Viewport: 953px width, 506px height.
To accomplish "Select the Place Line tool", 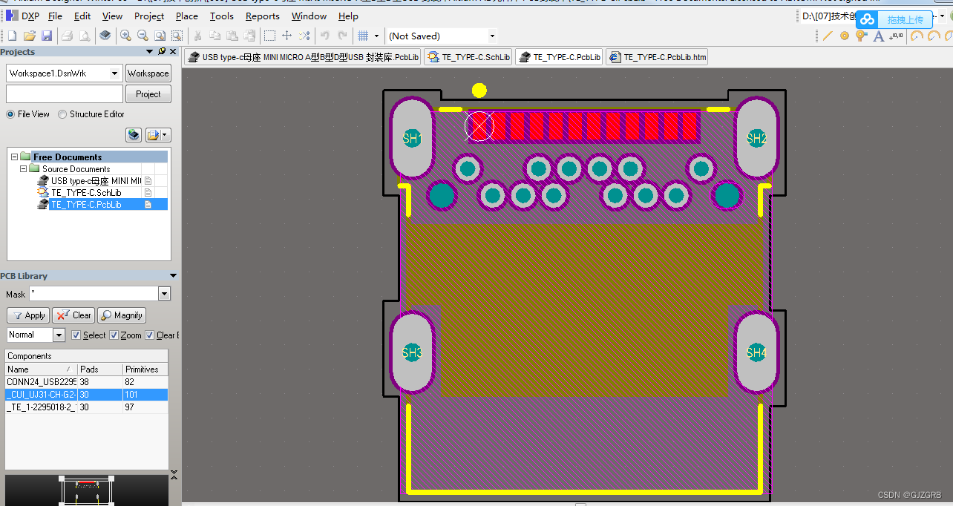I will click(x=828, y=35).
